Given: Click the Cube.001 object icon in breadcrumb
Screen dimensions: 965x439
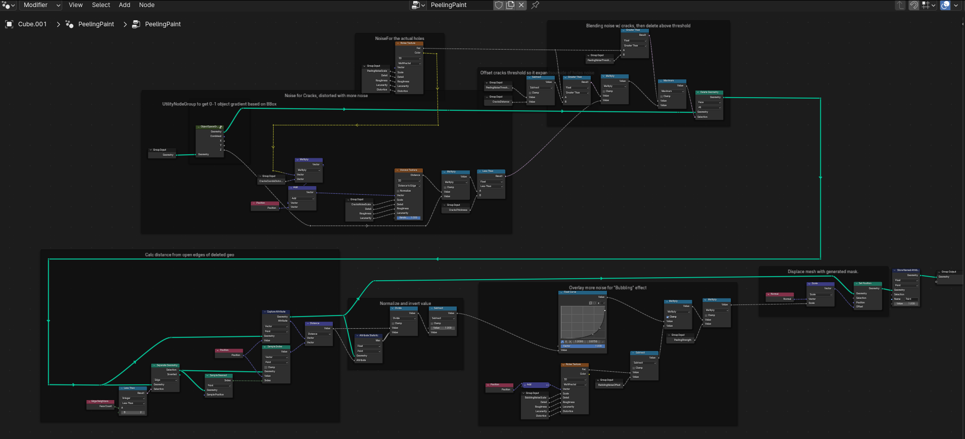Looking at the screenshot, I should click(9, 24).
